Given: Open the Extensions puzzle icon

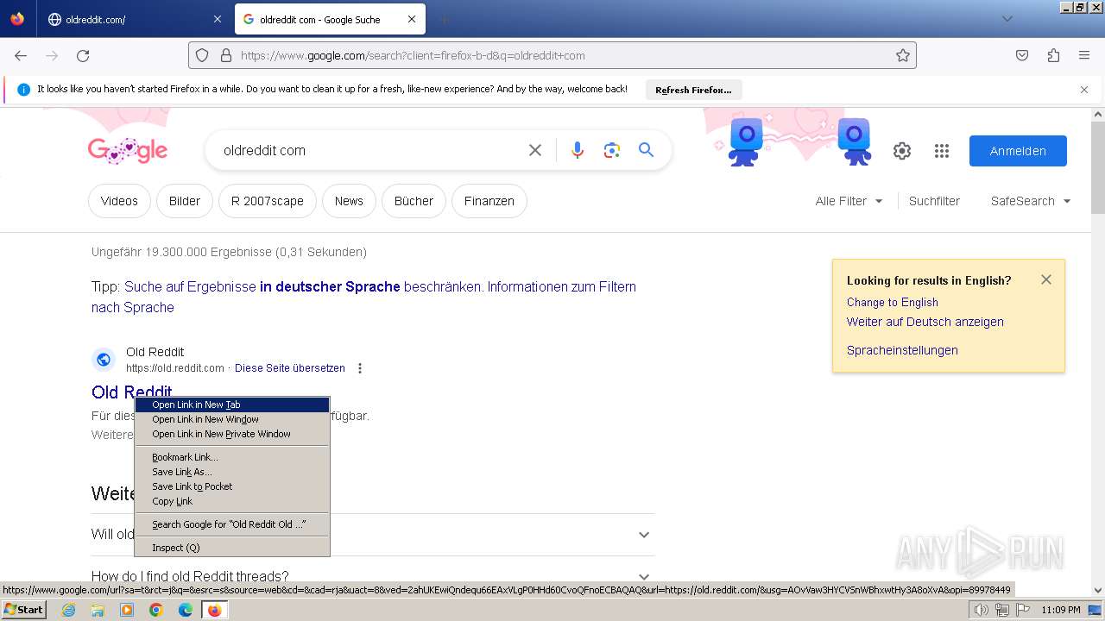Looking at the screenshot, I should click(1053, 55).
